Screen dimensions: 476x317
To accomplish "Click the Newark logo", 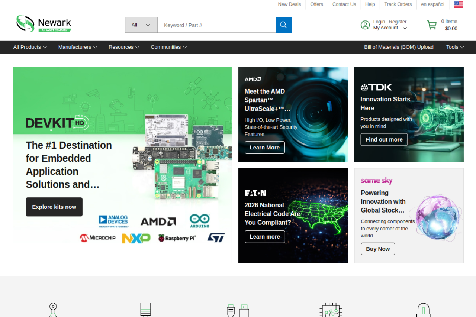I will pyautogui.click(x=44, y=23).
